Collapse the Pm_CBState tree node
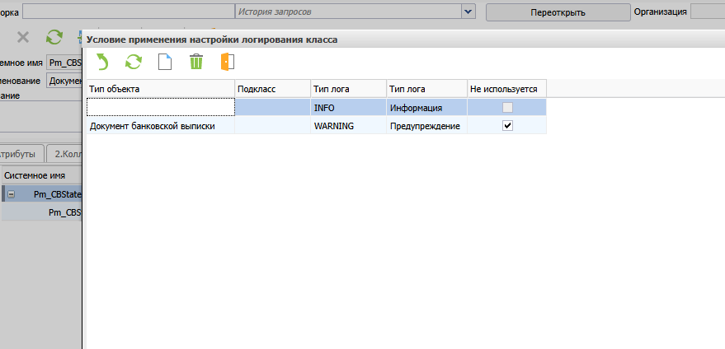 tap(11, 194)
